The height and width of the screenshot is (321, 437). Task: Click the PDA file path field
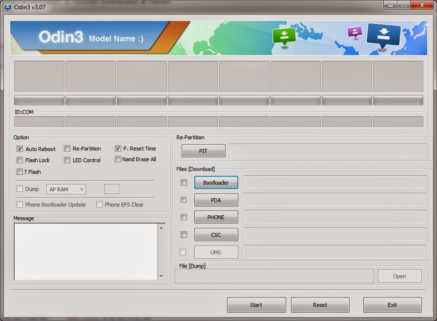[x=335, y=200]
